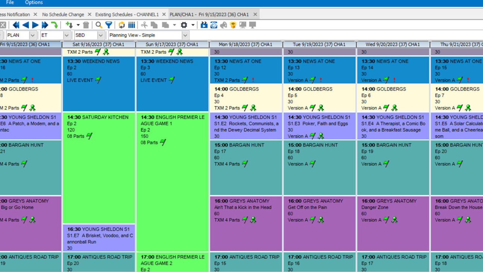The height and width of the screenshot is (272, 483).
Task: Go to previous day with single left arrow
Action: [x=25, y=25]
